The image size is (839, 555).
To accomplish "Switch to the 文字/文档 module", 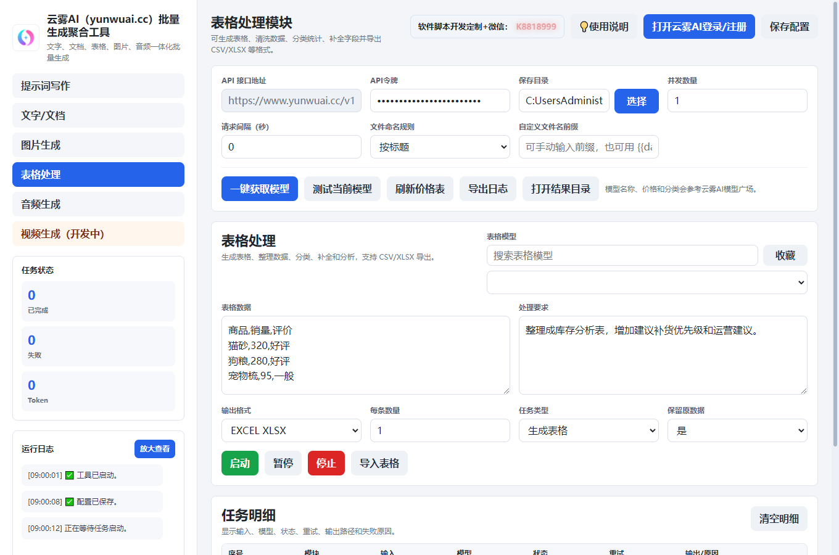I will coord(98,115).
